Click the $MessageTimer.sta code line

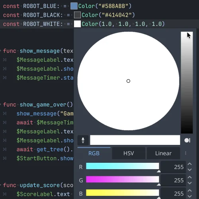pyautogui.click(x=45, y=78)
